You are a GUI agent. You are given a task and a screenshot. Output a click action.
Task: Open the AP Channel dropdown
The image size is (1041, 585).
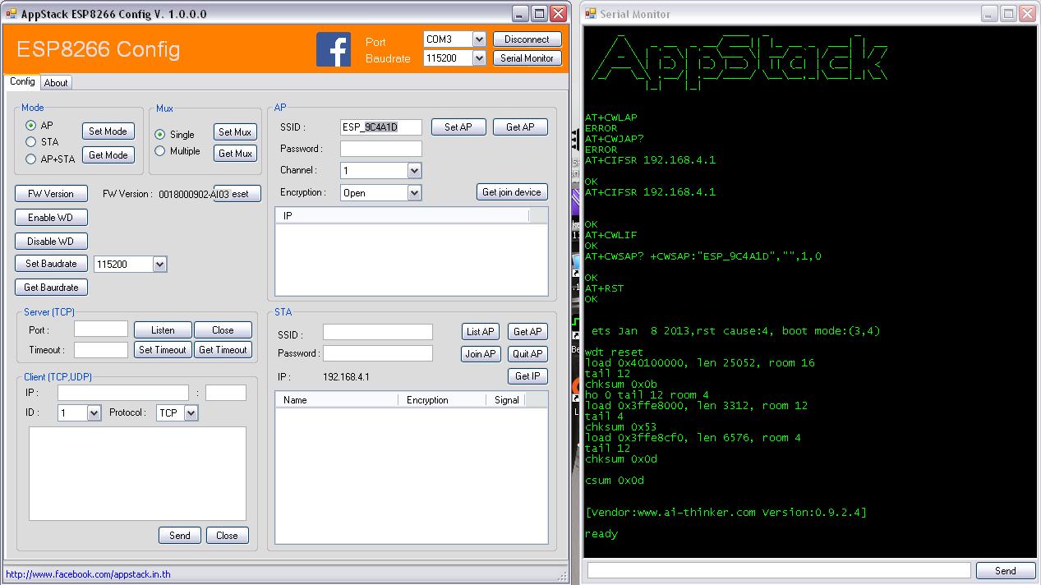point(414,171)
